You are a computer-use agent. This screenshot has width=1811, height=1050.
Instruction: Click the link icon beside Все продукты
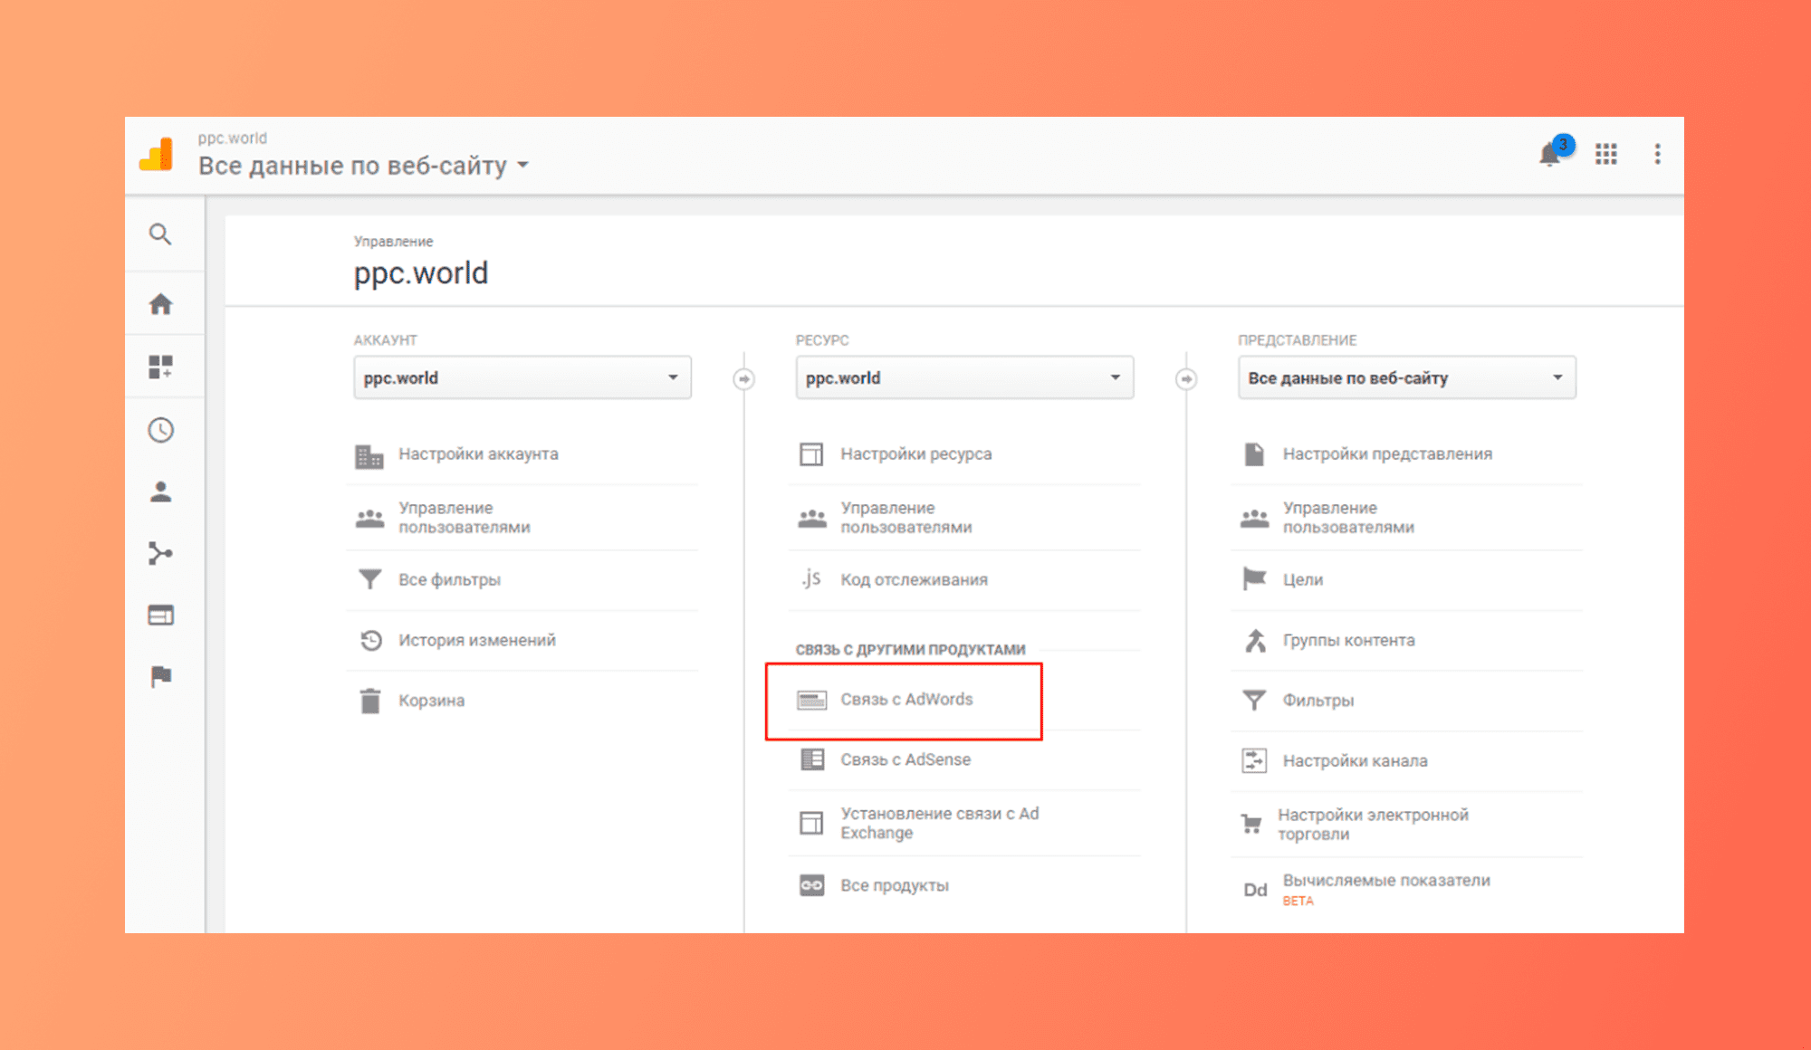(x=812, y=885)
